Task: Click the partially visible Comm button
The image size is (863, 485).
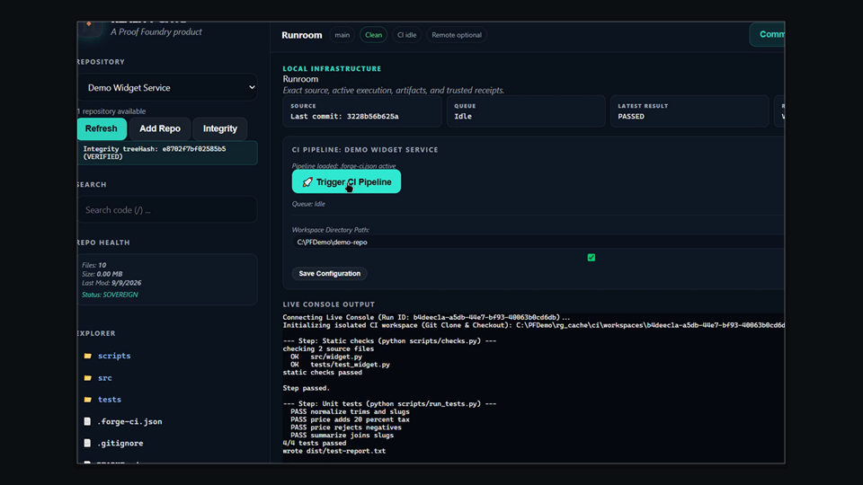Action: (x=767, y=35)
